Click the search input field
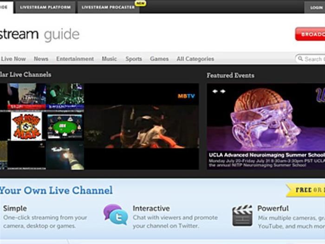Image resolution: width=325 pixels, height=244 pixels. tap(310, 59)
